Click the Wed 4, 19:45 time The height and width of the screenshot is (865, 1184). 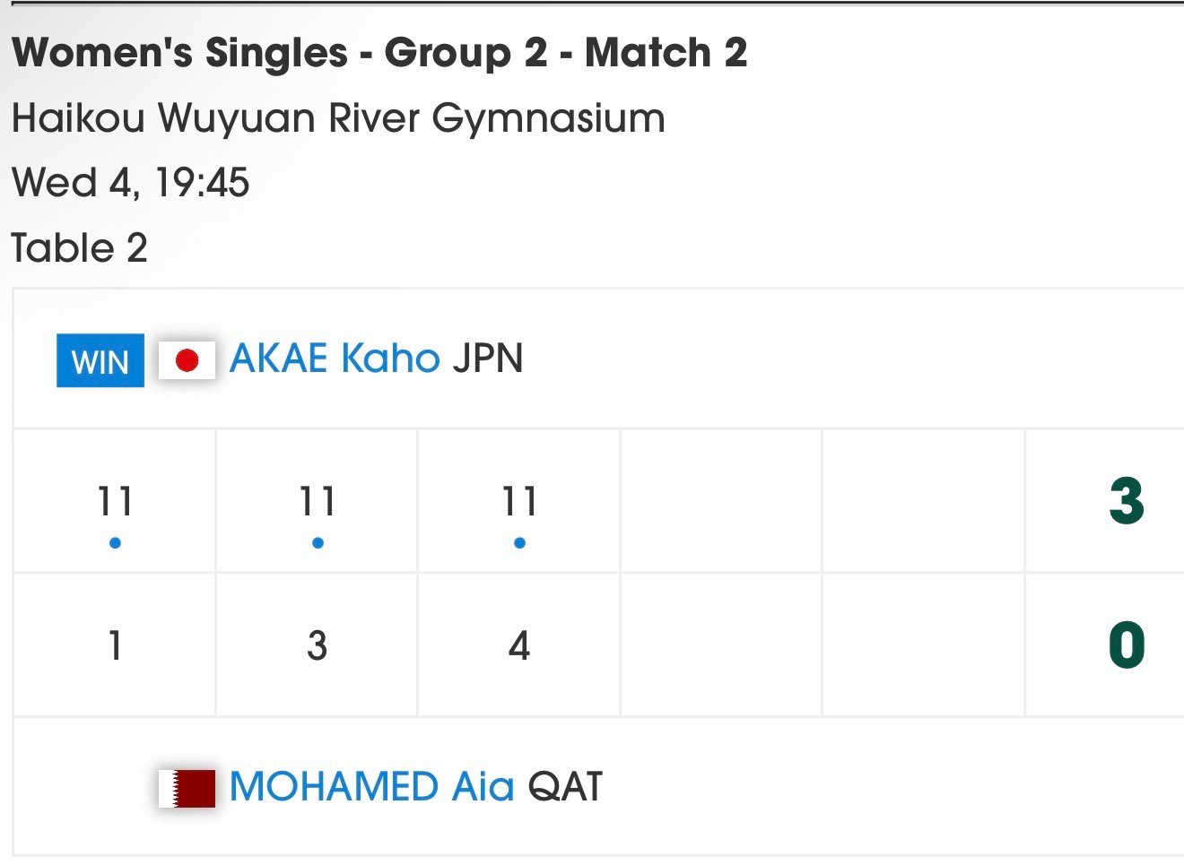tap(131, 183)
